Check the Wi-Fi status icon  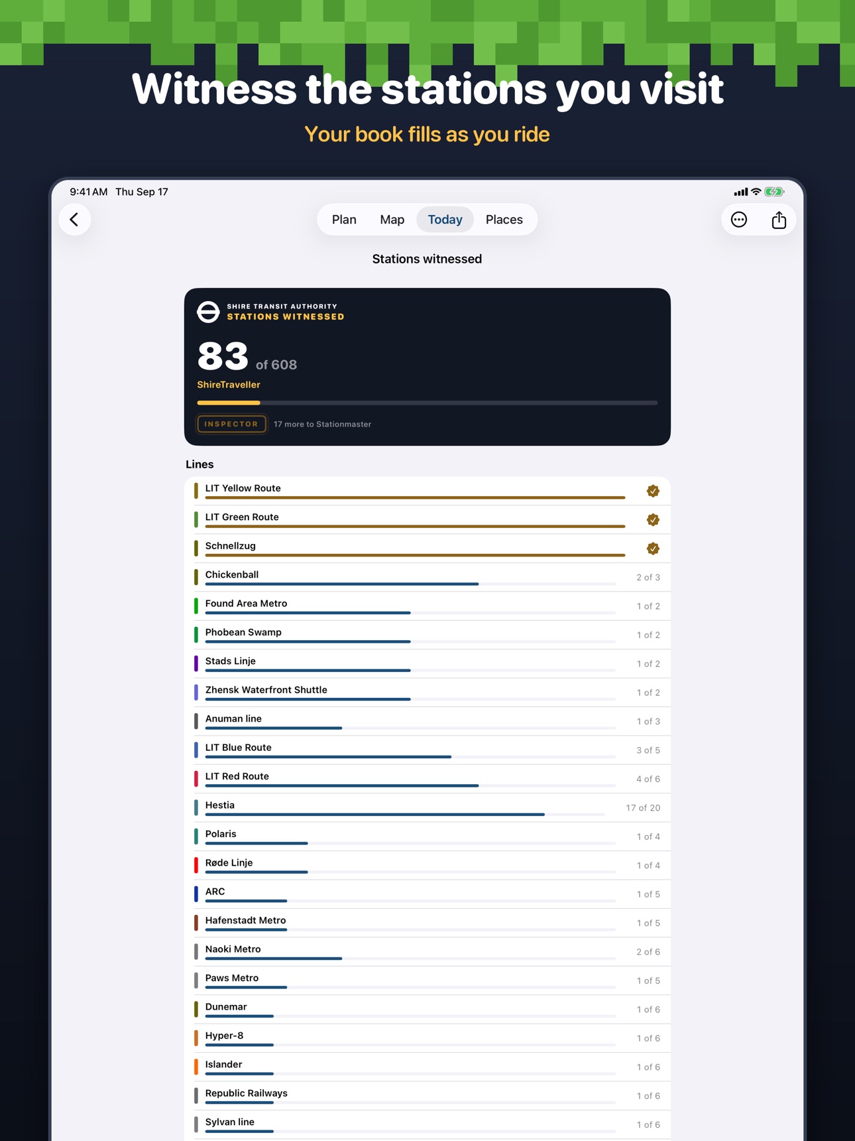tap(756, 192)
